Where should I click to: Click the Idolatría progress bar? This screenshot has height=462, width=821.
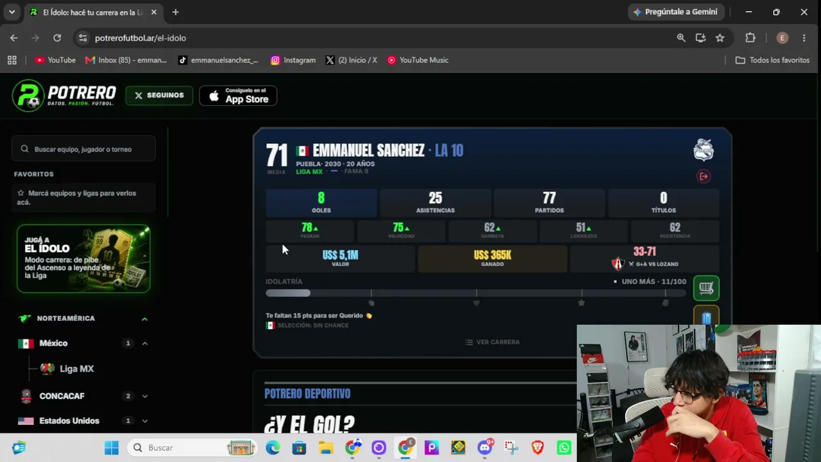(476, 293)
